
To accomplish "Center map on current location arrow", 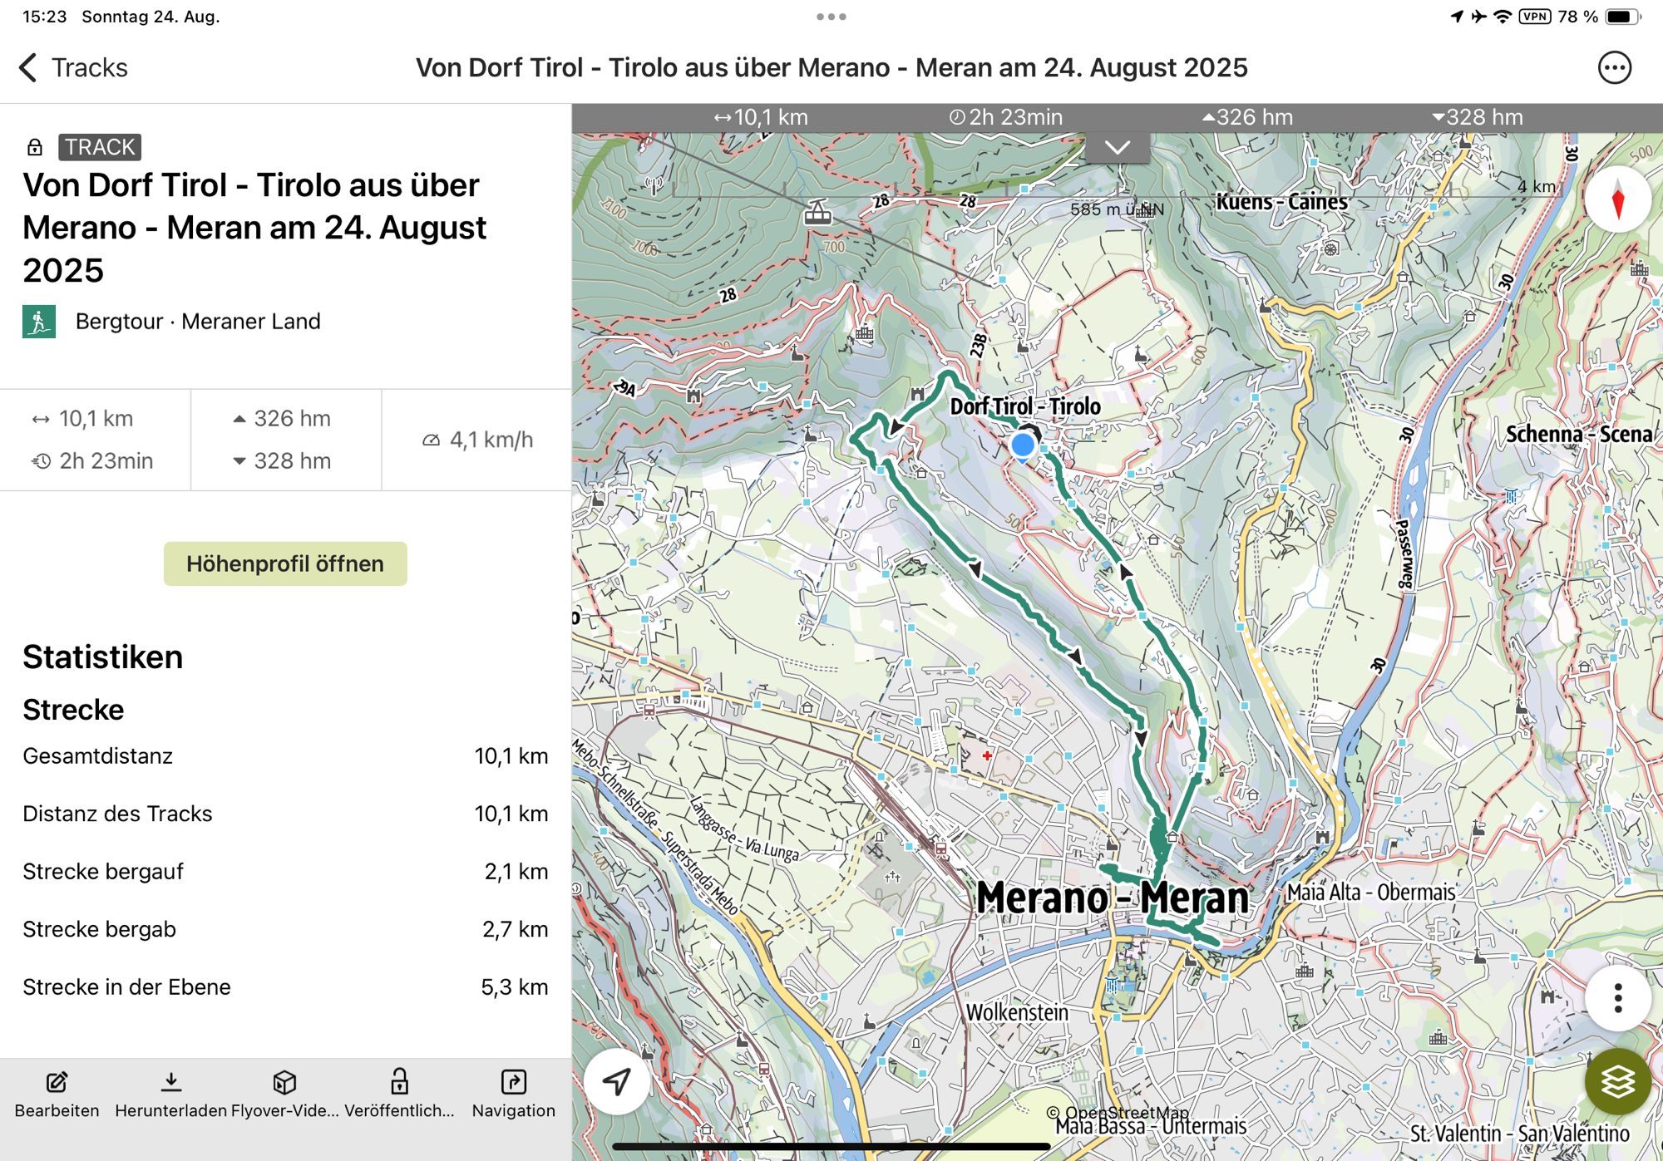I will (616, 1082).
